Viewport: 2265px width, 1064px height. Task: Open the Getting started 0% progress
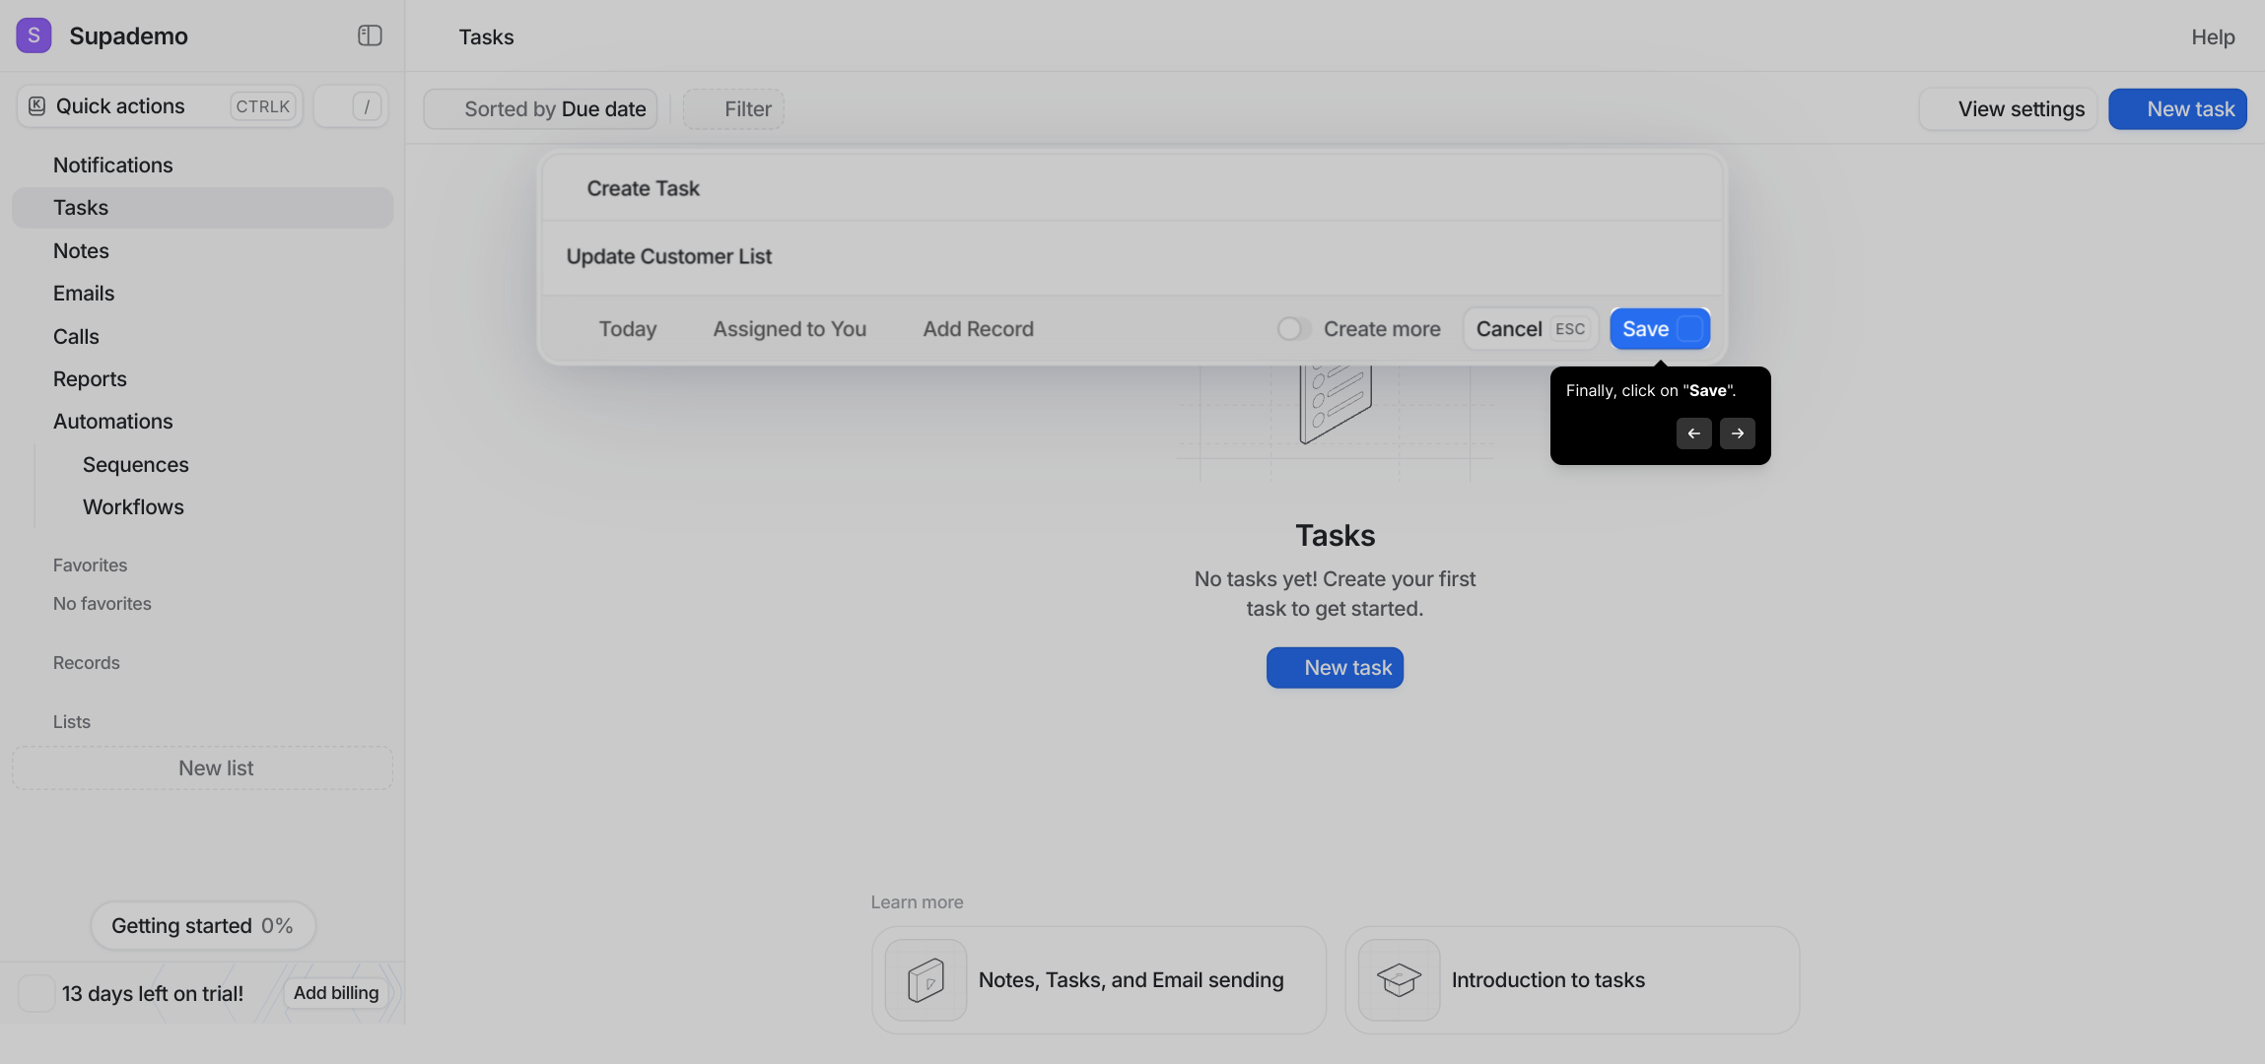coord(202,926)
